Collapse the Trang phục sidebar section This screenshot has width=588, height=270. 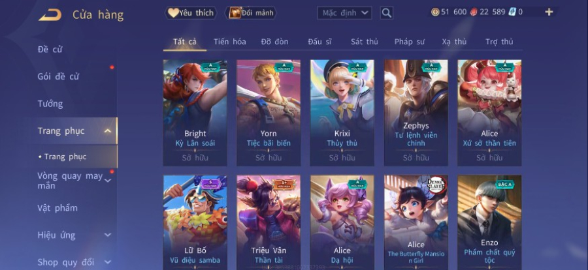[108, 131]
